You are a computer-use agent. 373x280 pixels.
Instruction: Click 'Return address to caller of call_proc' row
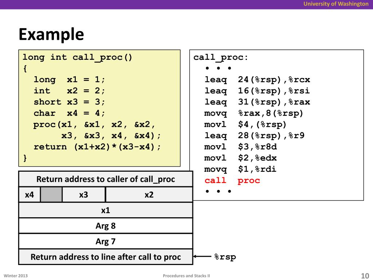tap(106, 179)
